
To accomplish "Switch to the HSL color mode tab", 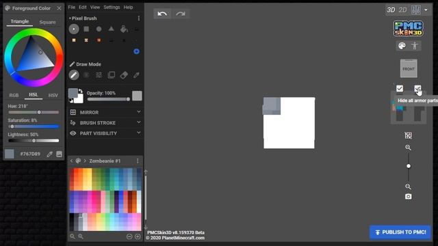I will pos(34,95).
